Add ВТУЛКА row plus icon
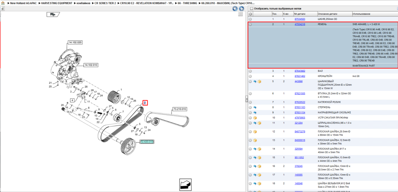The image size is (398, 192). click(250, 93)
